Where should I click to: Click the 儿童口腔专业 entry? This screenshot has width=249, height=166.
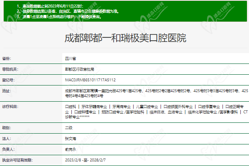click(x=147, y=107)
